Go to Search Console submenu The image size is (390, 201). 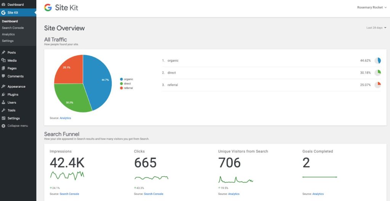pyautogui.click(x=13, y=28)
